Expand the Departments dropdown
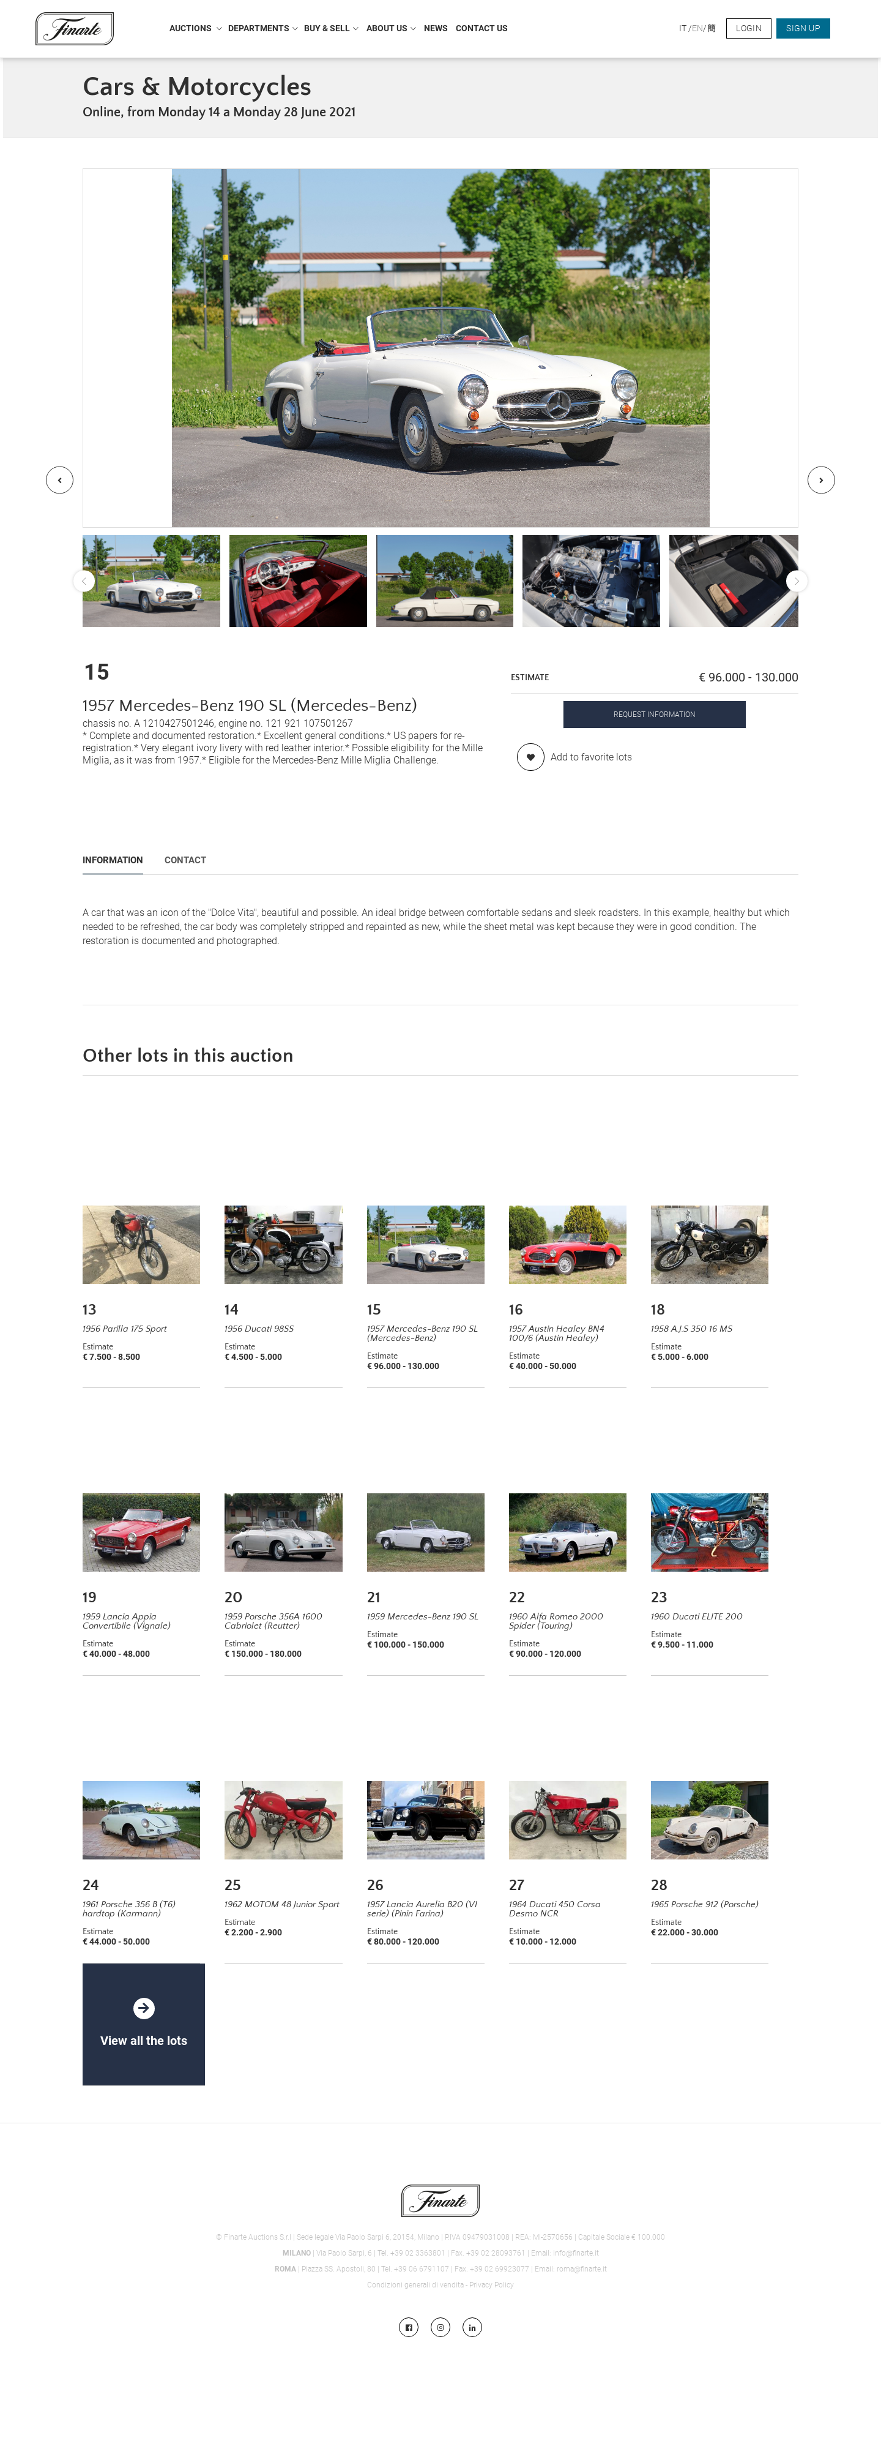881x2446 pixels. click(262, 29)
